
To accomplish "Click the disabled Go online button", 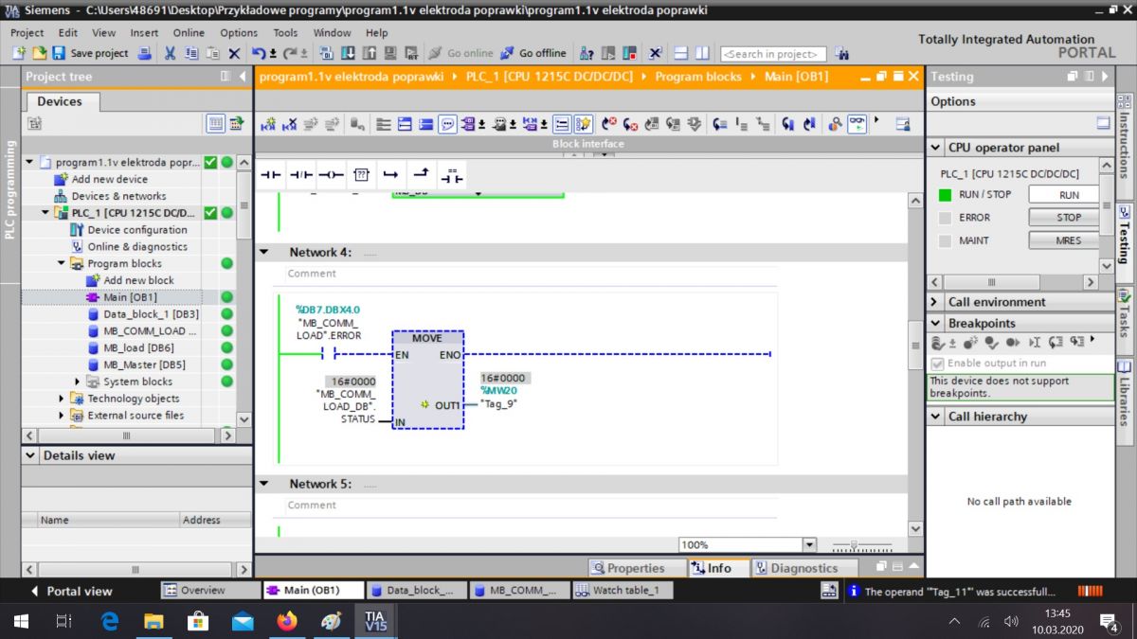I will coord(460,54).
